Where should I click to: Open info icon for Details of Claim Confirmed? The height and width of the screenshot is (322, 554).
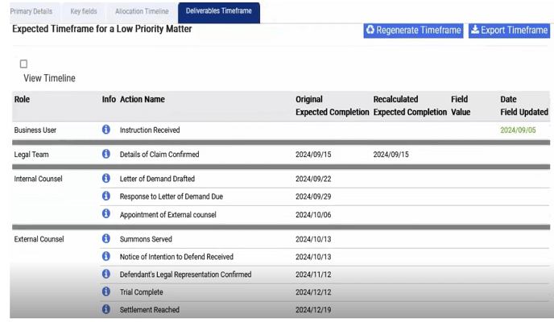click(106, 154)
